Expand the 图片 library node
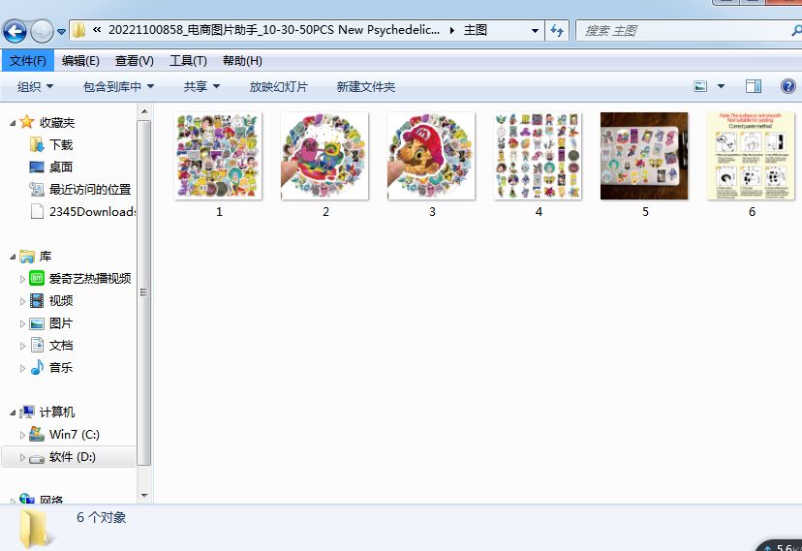The image size is (802, 551). pyautogui.click(x=22, y=323)
